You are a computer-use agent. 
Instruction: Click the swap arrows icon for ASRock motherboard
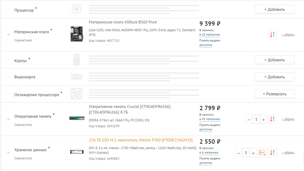[x=272, y=35]
